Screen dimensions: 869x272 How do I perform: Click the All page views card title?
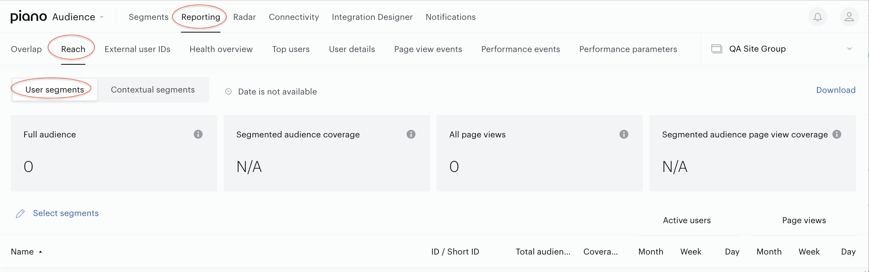[477, 135]
